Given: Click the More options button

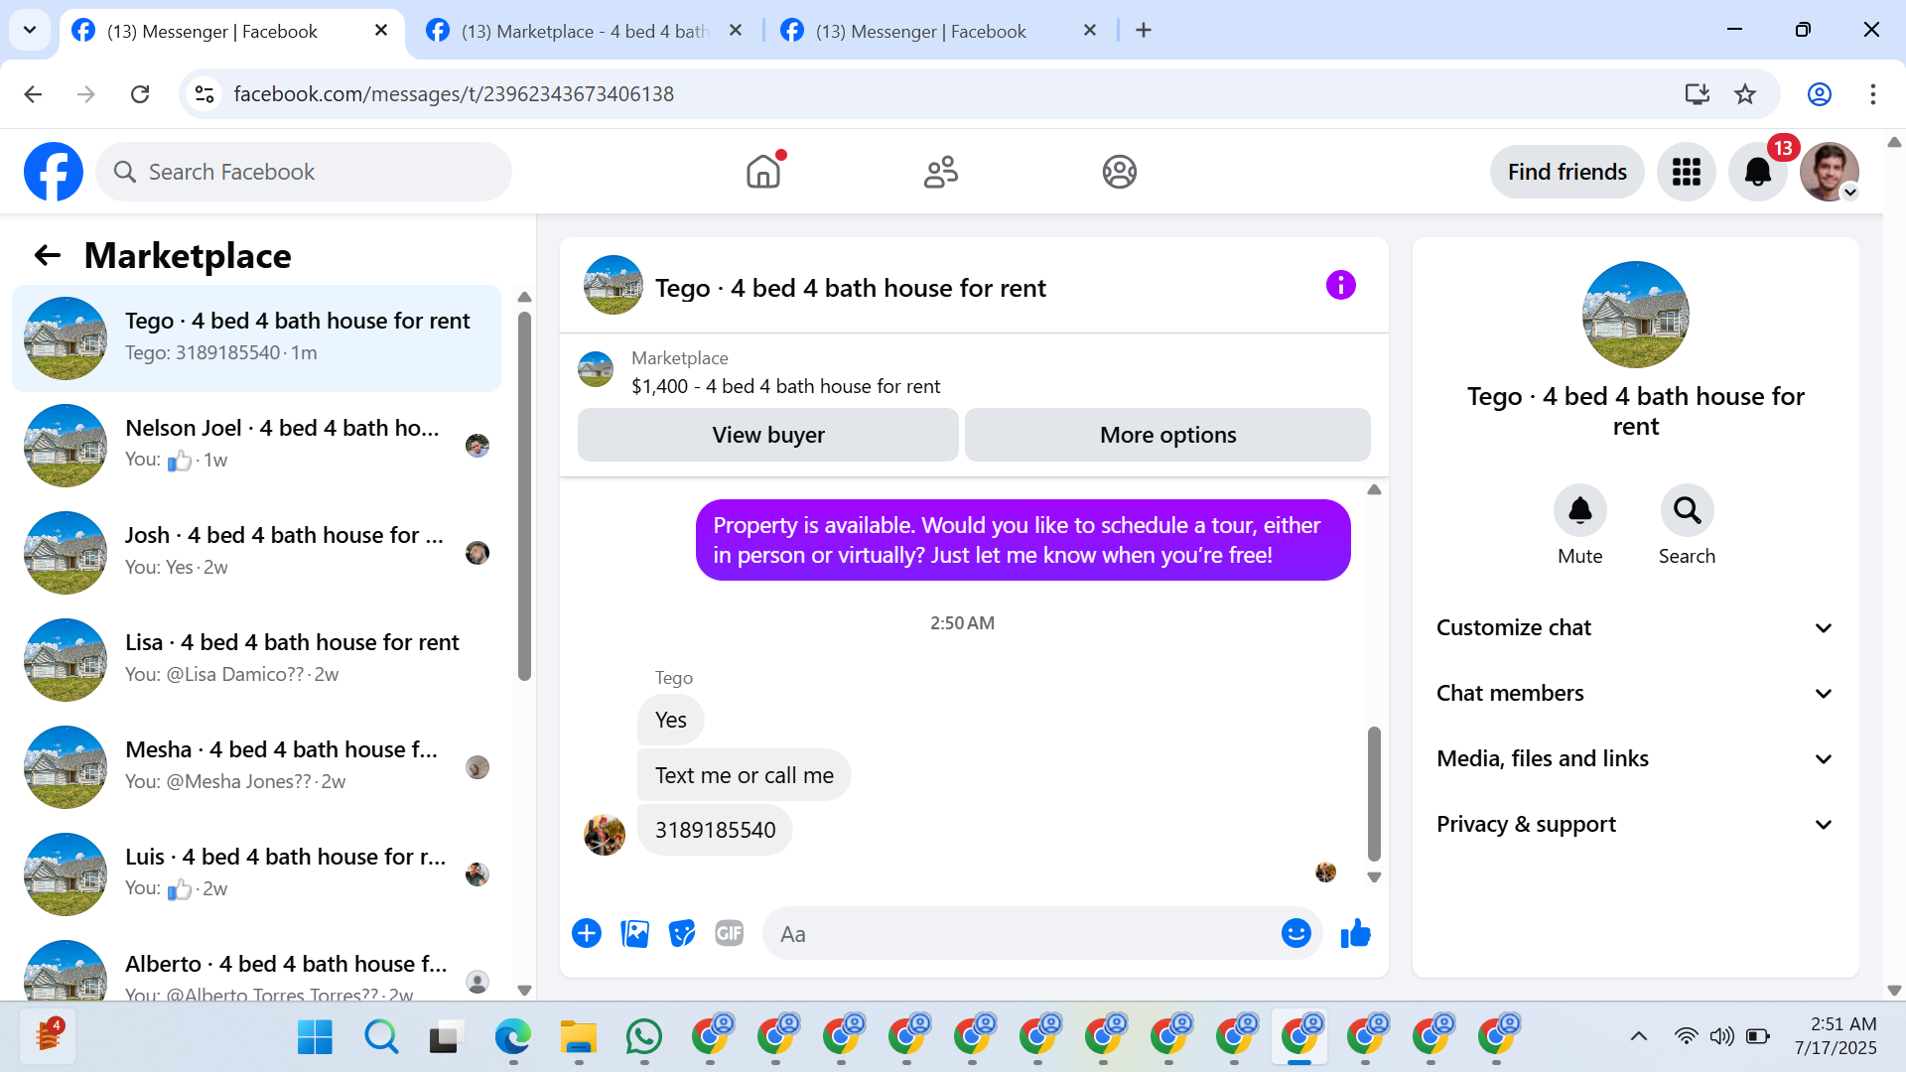Looking at the screenshot, I should (x=1168, y=435).
